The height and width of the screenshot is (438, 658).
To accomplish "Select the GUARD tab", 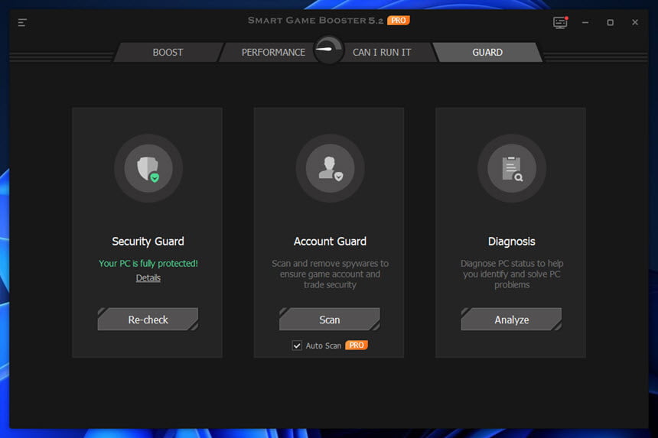I will (x=487, y=53).
